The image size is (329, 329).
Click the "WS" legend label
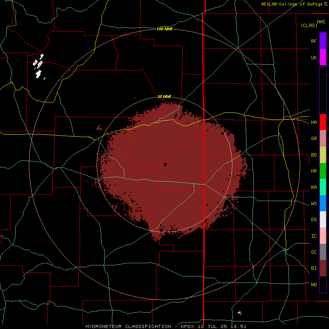[314, 204]
